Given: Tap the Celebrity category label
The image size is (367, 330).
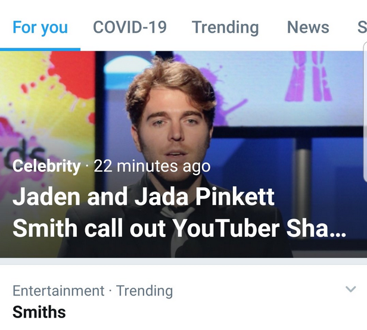Looking at the screenshot, I should pos(46,166).
